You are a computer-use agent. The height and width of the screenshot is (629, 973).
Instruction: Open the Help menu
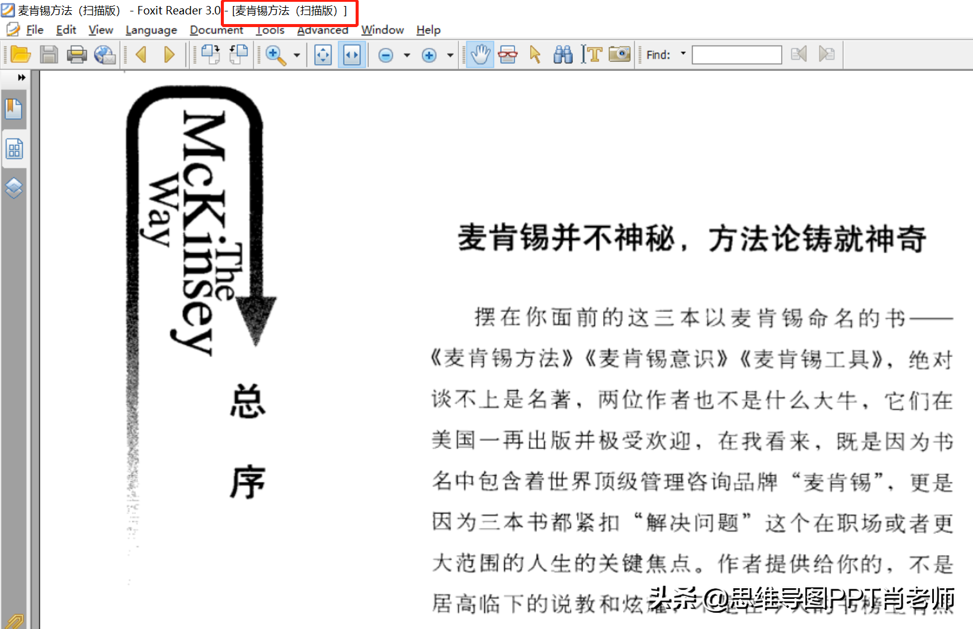(x=428, y=29)
